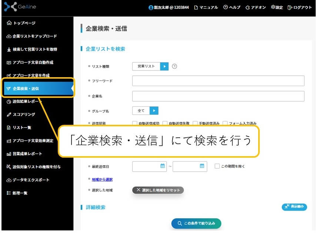
Task: Open calendar icon in second 最終送信日 field
Action: click(202, 166)
